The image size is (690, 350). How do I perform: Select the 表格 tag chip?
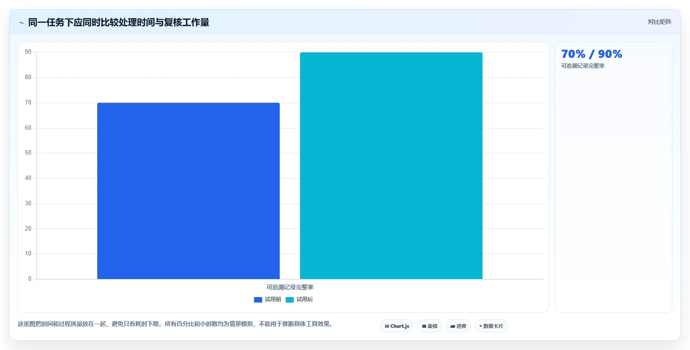point(429,326)
